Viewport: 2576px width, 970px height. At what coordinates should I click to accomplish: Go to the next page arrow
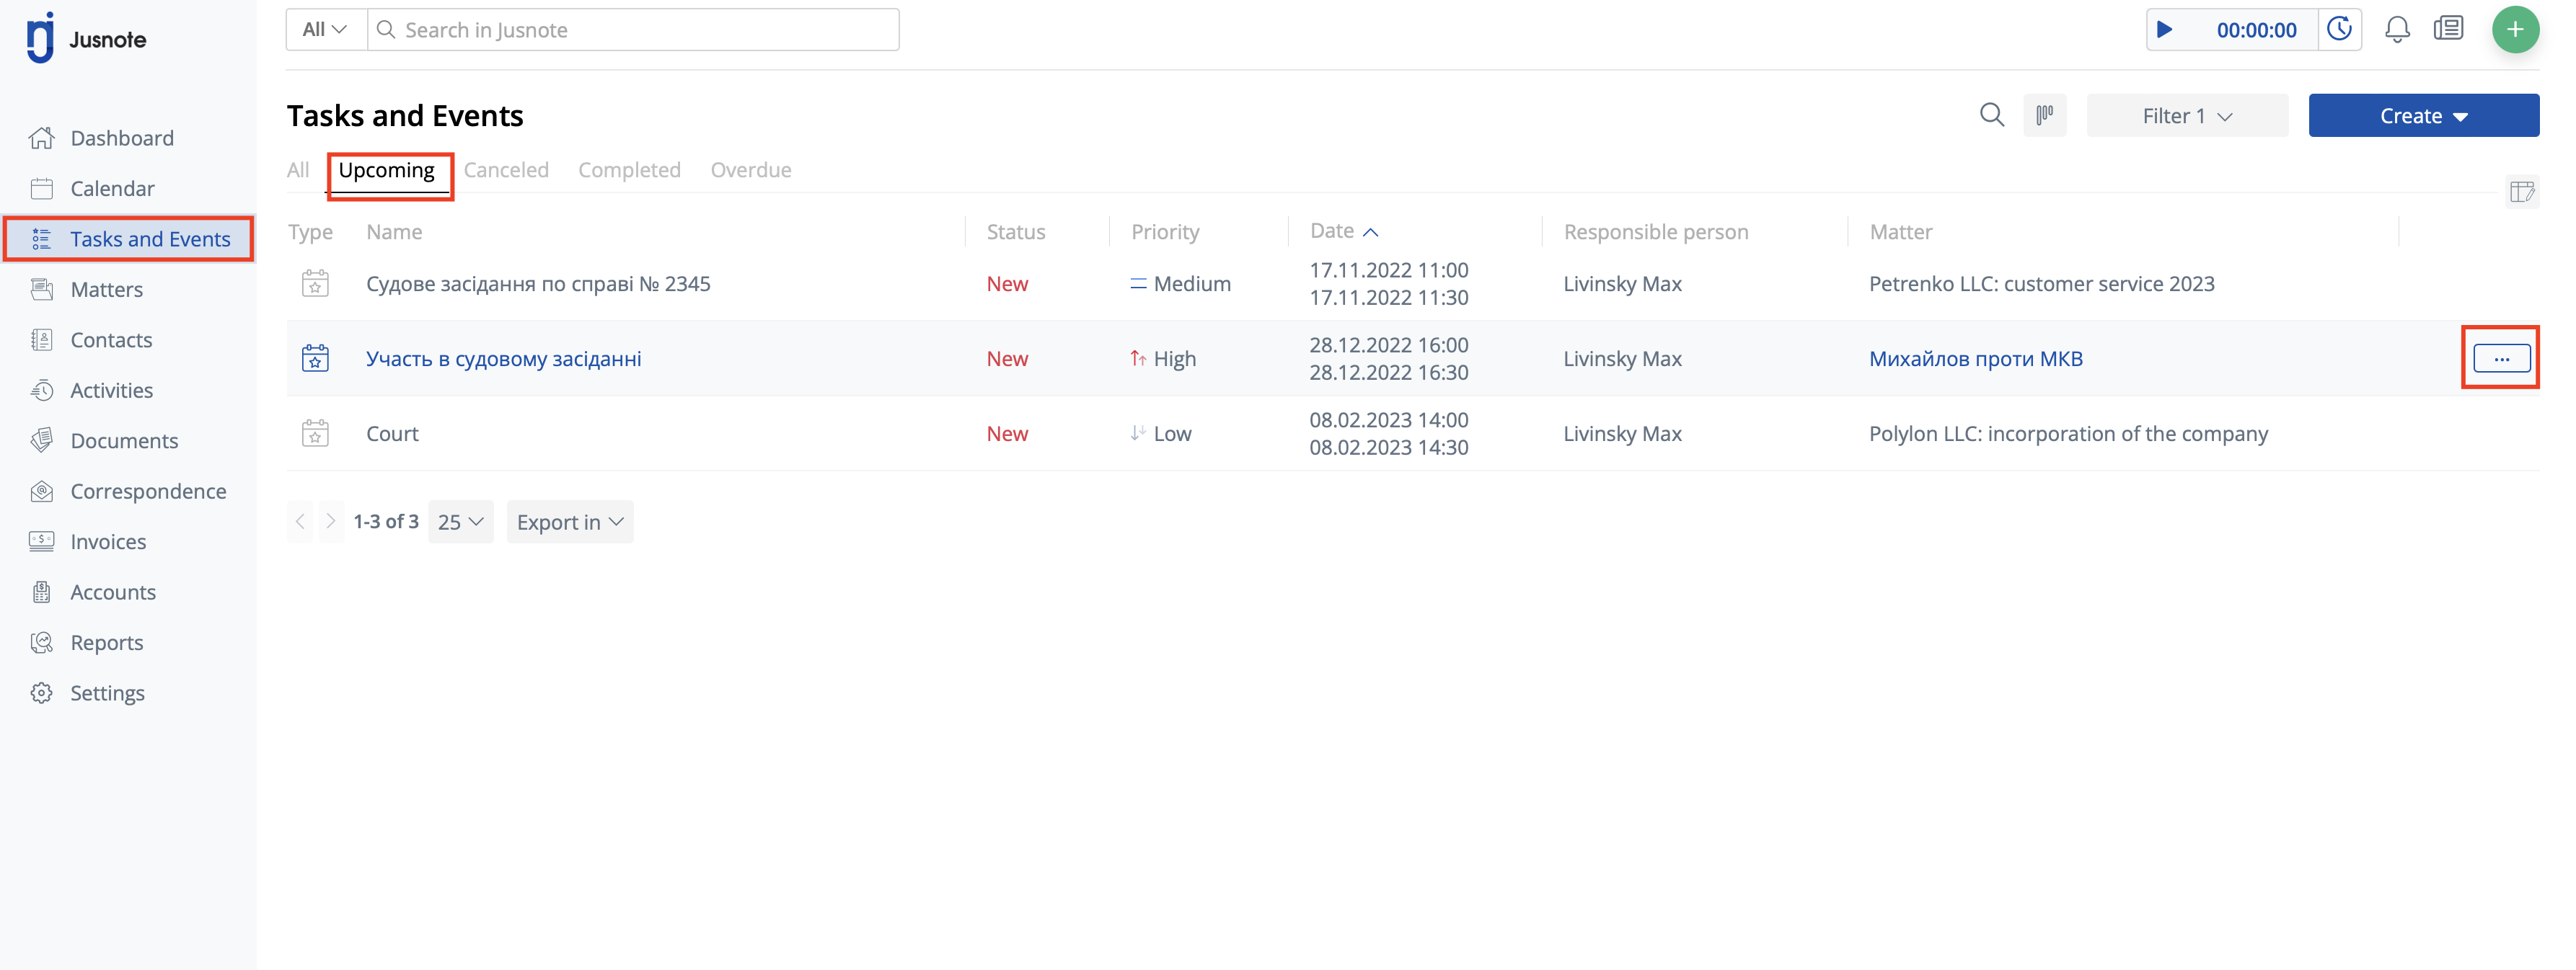coord(331,522)
